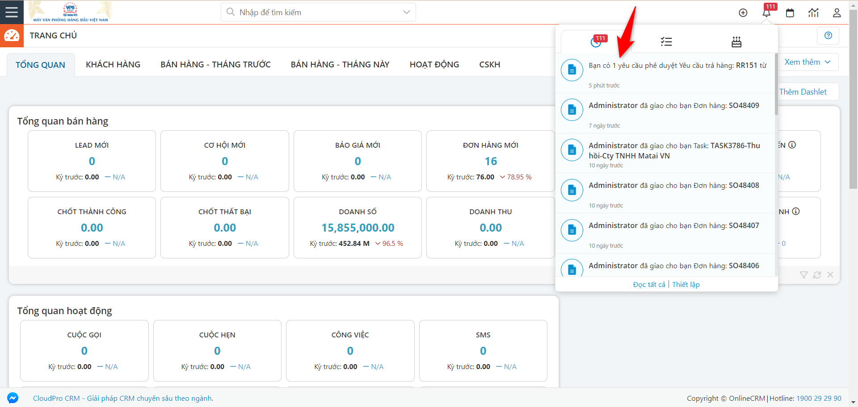858x407 pixels.
Task: Click the search input field
Action: (318, 12)
